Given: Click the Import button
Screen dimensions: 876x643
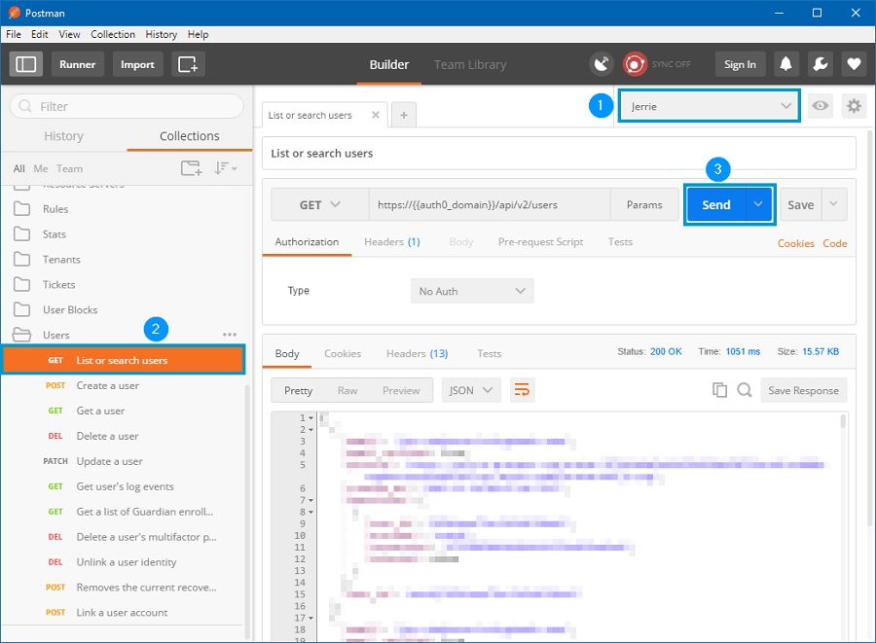Looking at the screenshot, I should [x=137, y=64].
